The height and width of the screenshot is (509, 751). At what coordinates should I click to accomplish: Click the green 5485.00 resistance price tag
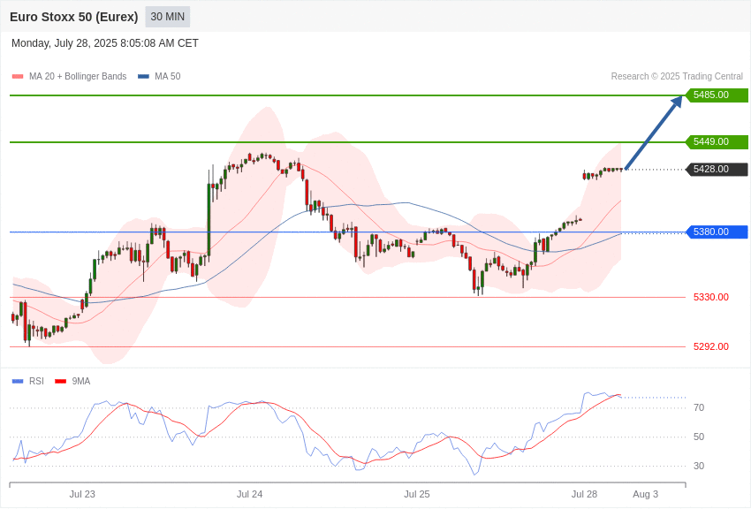click(717, 95)
